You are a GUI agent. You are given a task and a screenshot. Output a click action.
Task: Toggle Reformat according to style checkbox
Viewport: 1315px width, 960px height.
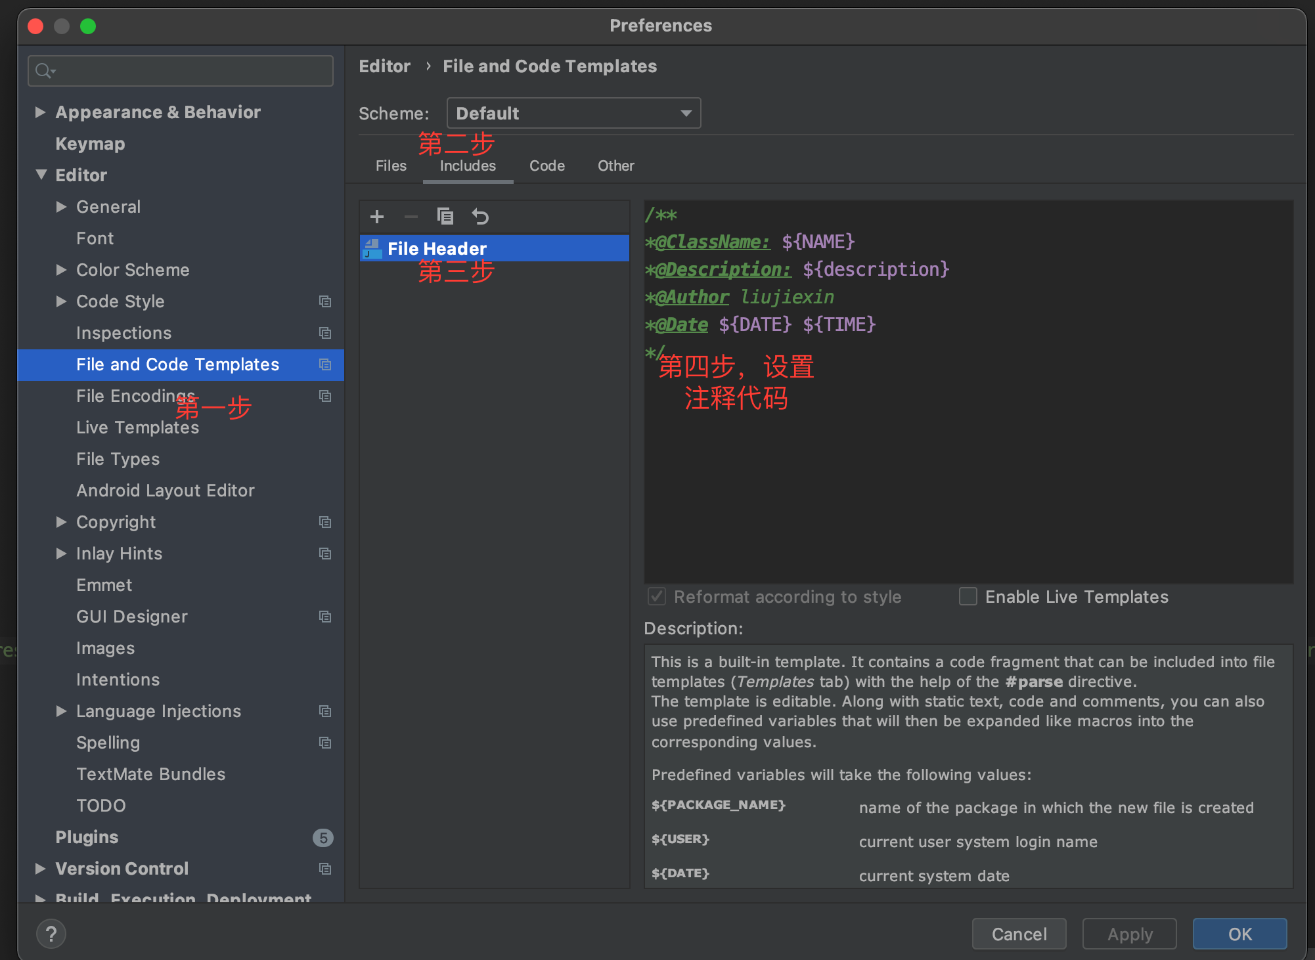pyautogui.click(x=657, y=596)
